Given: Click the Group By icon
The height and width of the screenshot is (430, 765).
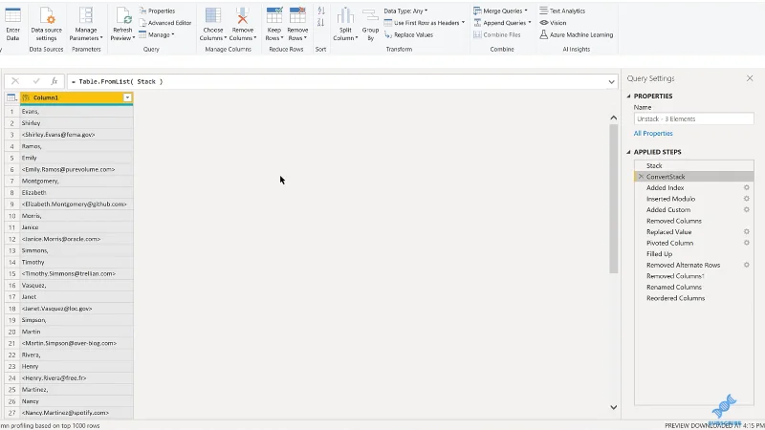Looking at the screenshot, I should pos(370,15).
